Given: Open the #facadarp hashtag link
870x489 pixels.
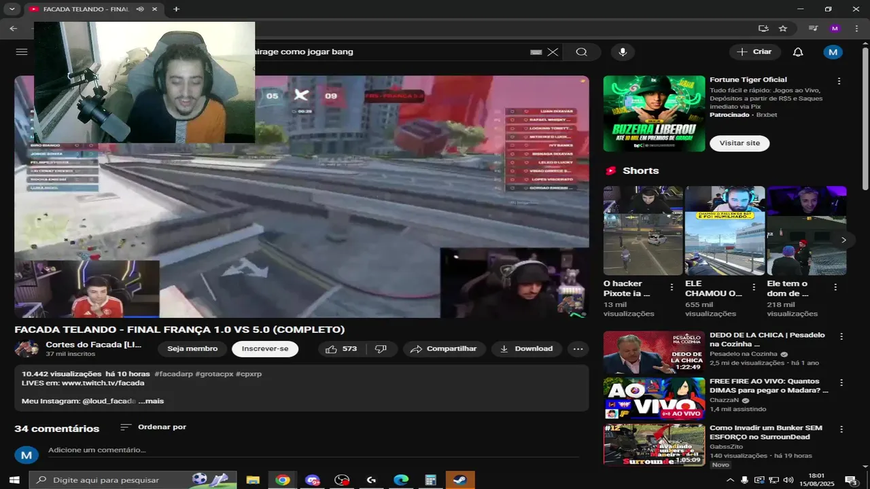Looking at the screenshot, I should tap(174, 374).
